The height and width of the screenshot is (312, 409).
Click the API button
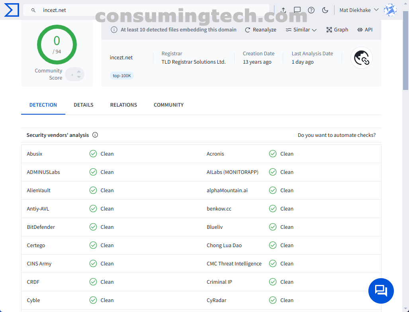(x=365, y=30)
